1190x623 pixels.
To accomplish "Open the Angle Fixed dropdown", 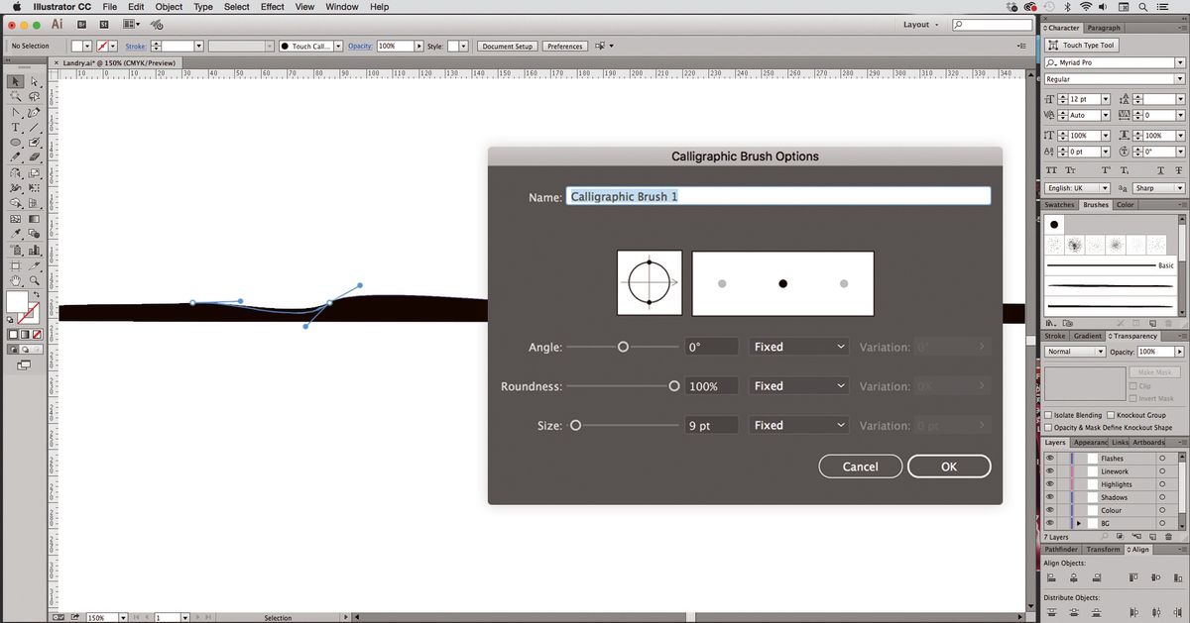I will pyautogui.click(x=798, y=347).
